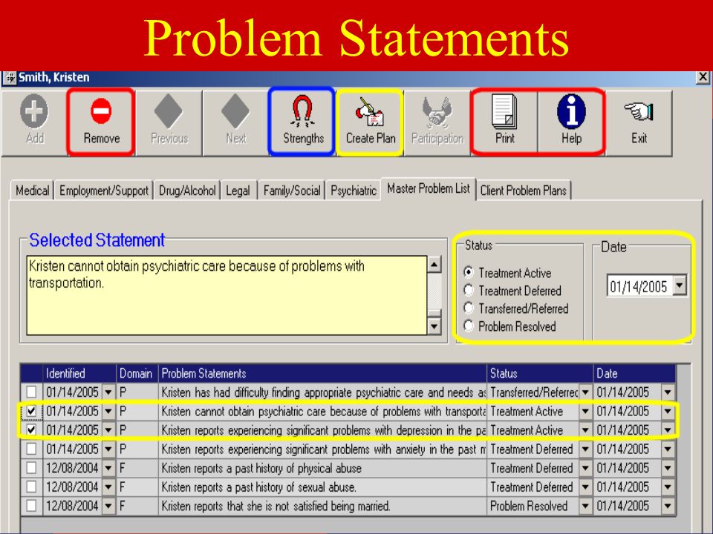Image resolution: width=713 pixels, height=534 pixels.
Task: Remove the selected problem statement
Action: (x=101, y=123)
